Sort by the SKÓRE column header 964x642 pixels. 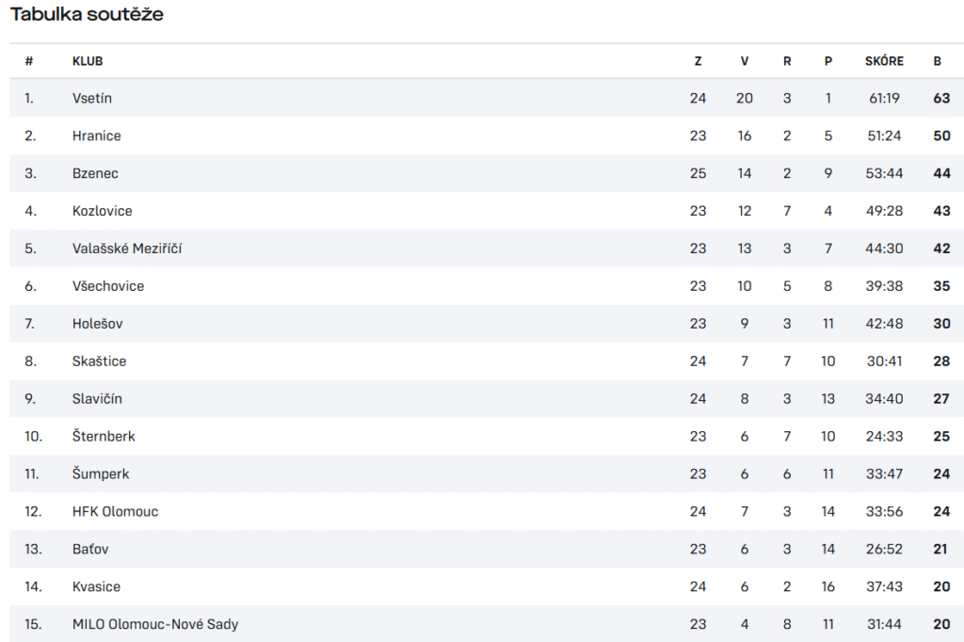[884, 61]
